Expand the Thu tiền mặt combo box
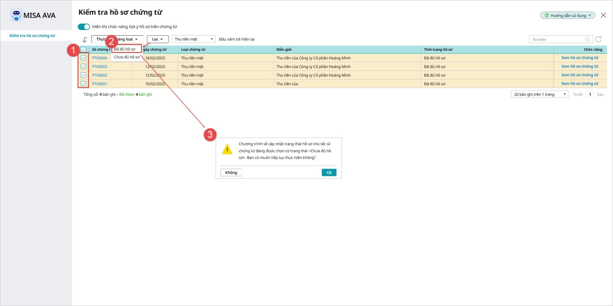This screenshot has height=306, width=613. [193, 39]
